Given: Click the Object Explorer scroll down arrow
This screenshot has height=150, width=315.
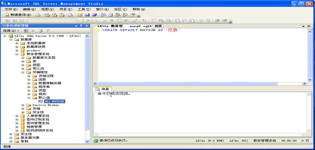Looking at the screenshot, I should pyautogui.click(x=87, y=141).
